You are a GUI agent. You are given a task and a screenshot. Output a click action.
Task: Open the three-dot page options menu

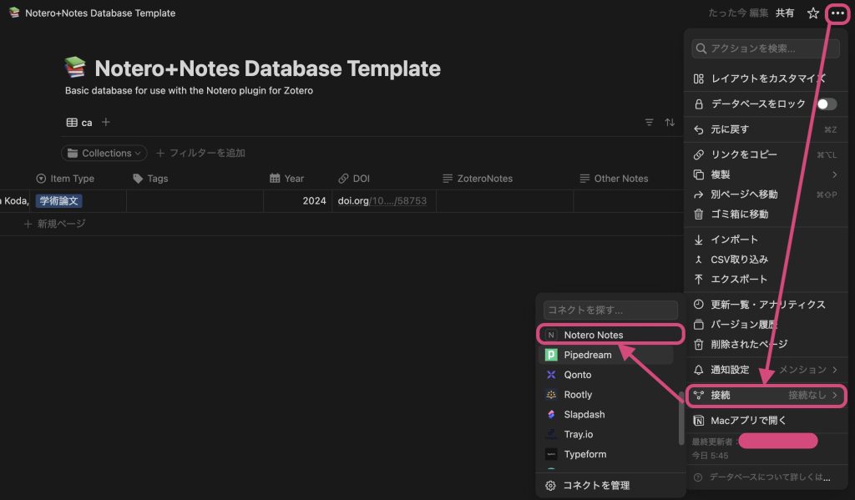coord(837,13)
